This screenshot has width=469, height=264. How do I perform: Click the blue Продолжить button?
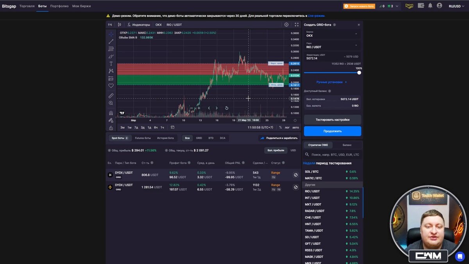pos(333,131)
